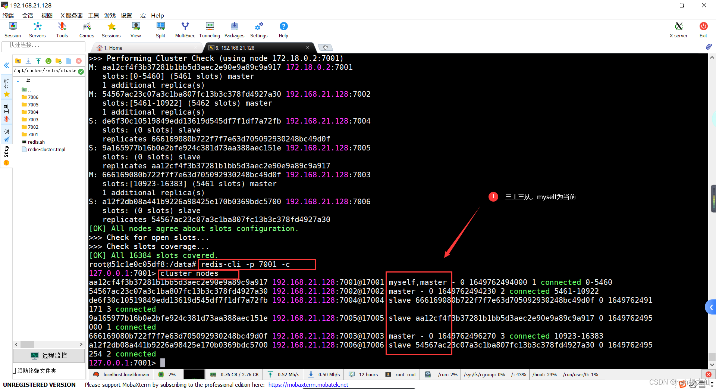
Task: Toggle sort order on the 名 column header
Action: tap(28, 81)
